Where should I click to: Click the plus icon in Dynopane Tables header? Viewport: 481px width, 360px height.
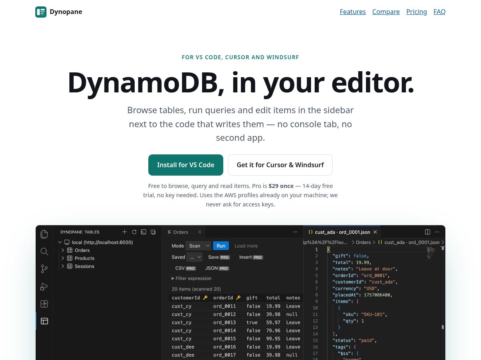click(x=125, y=232)
